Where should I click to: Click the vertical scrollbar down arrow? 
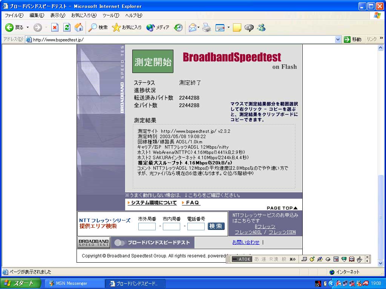pyautogui.click(x=381, y=263)
